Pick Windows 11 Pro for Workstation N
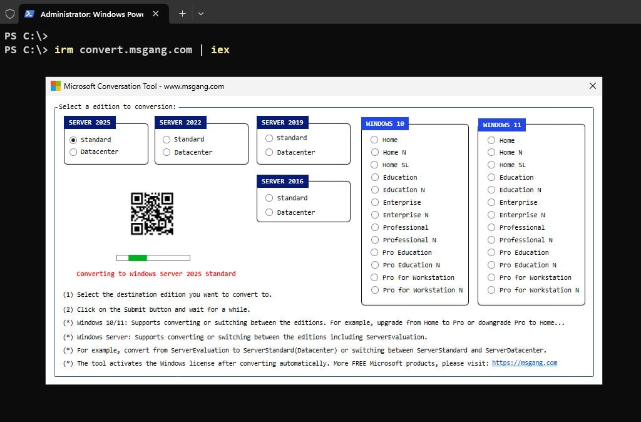 coord(491,290)
